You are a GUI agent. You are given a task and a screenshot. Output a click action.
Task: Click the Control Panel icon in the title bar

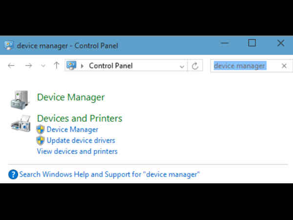(x=9, y=45)
